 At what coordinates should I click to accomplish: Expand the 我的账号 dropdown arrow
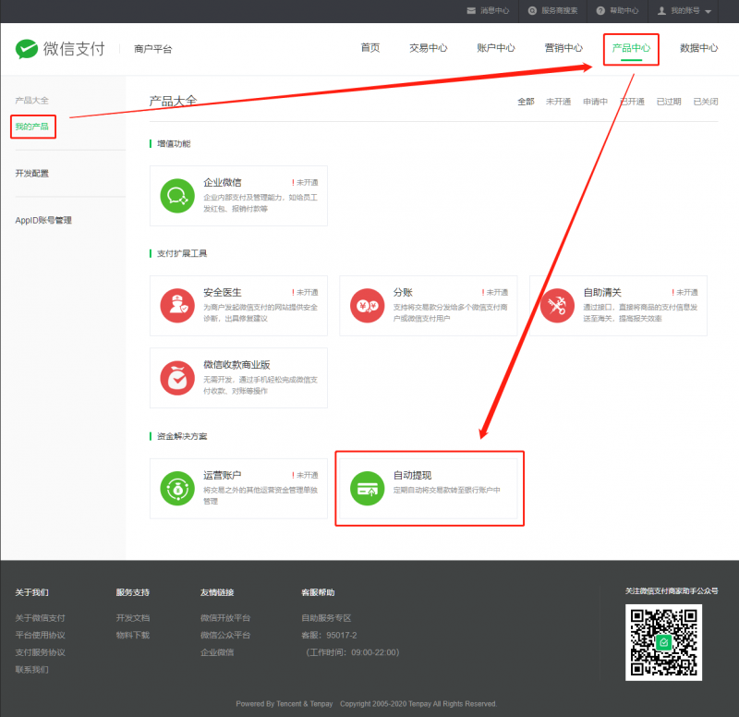tap(708, 11)
